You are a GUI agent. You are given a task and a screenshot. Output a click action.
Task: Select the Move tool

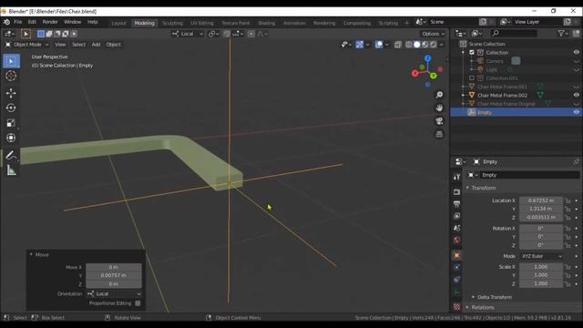(x=11, y=93)
